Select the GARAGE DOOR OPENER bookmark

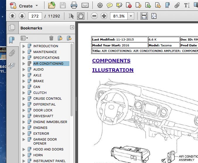45,141
